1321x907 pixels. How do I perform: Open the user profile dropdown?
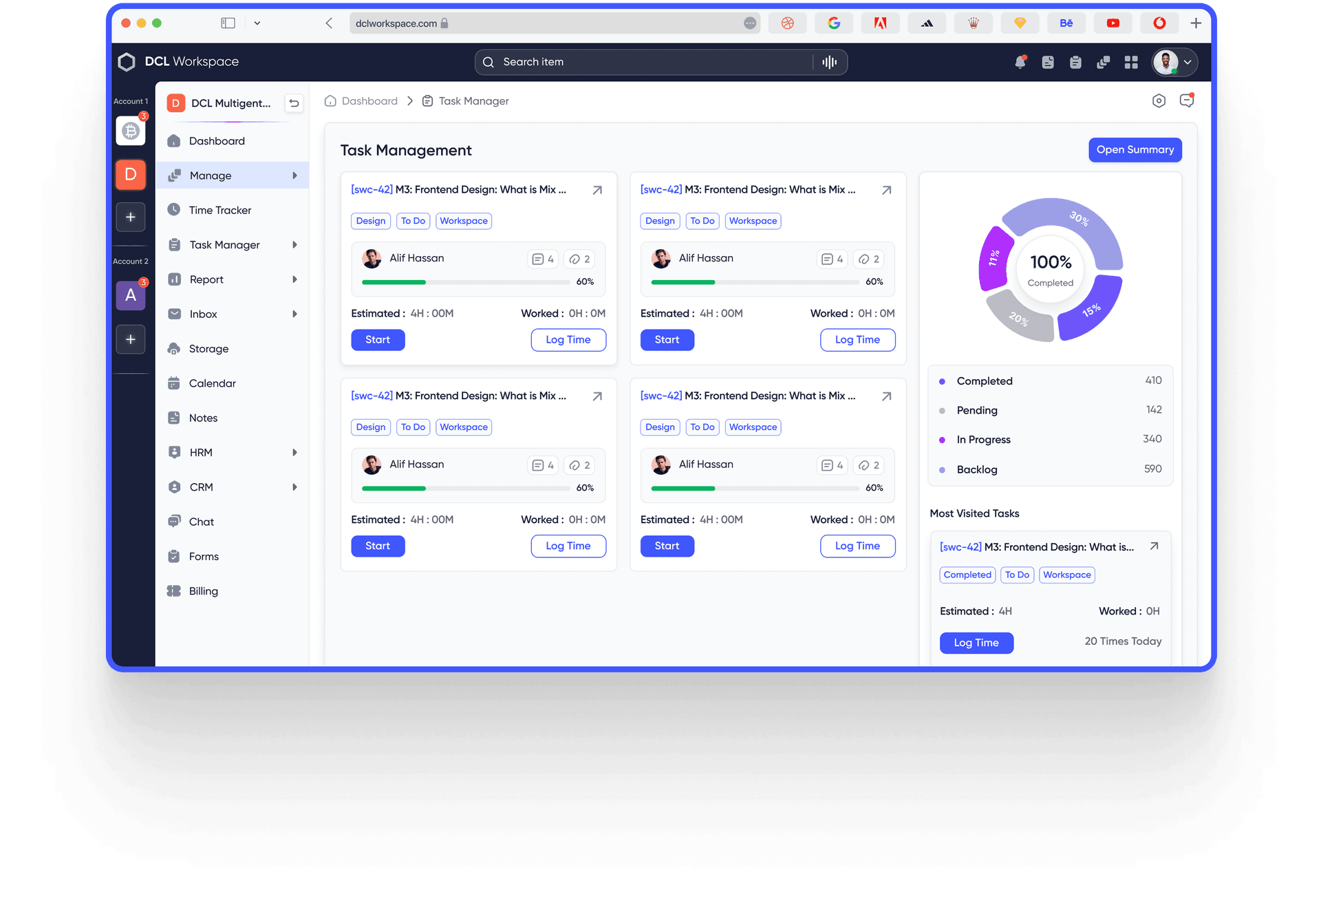click(x=1175, y=62)
